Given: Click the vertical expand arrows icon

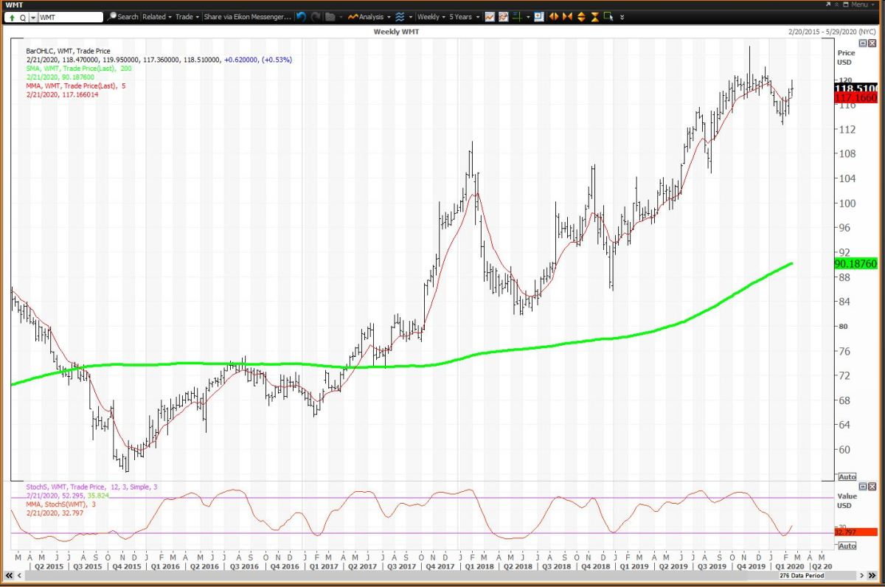Looking at the screenshot, I should [x=581, y=16].
